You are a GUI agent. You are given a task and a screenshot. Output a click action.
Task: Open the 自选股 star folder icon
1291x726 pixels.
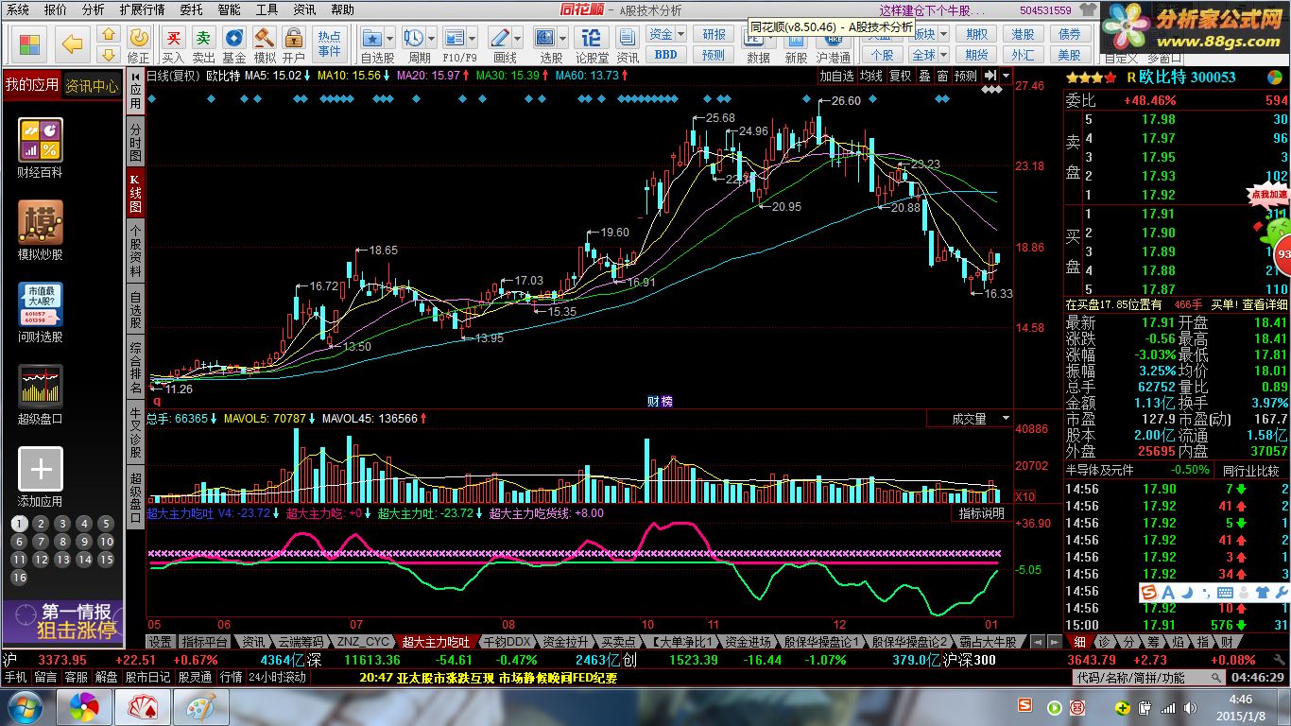pos(373,37)
